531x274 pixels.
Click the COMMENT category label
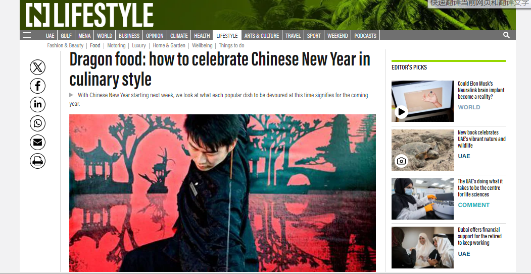pyautogui.click(x=473, y=205)
